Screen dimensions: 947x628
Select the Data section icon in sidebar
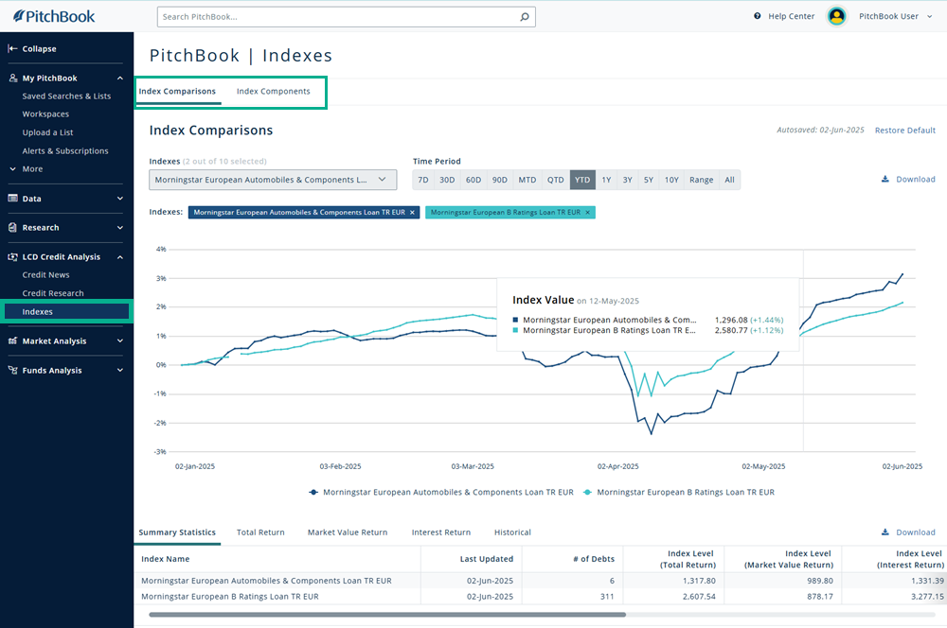coord(13,199)
